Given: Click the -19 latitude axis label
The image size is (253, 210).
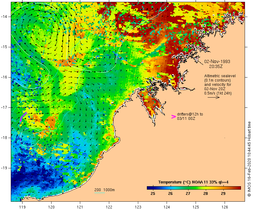Looking at the screenshot, I should pyautogui.click(x=4, y=168).
